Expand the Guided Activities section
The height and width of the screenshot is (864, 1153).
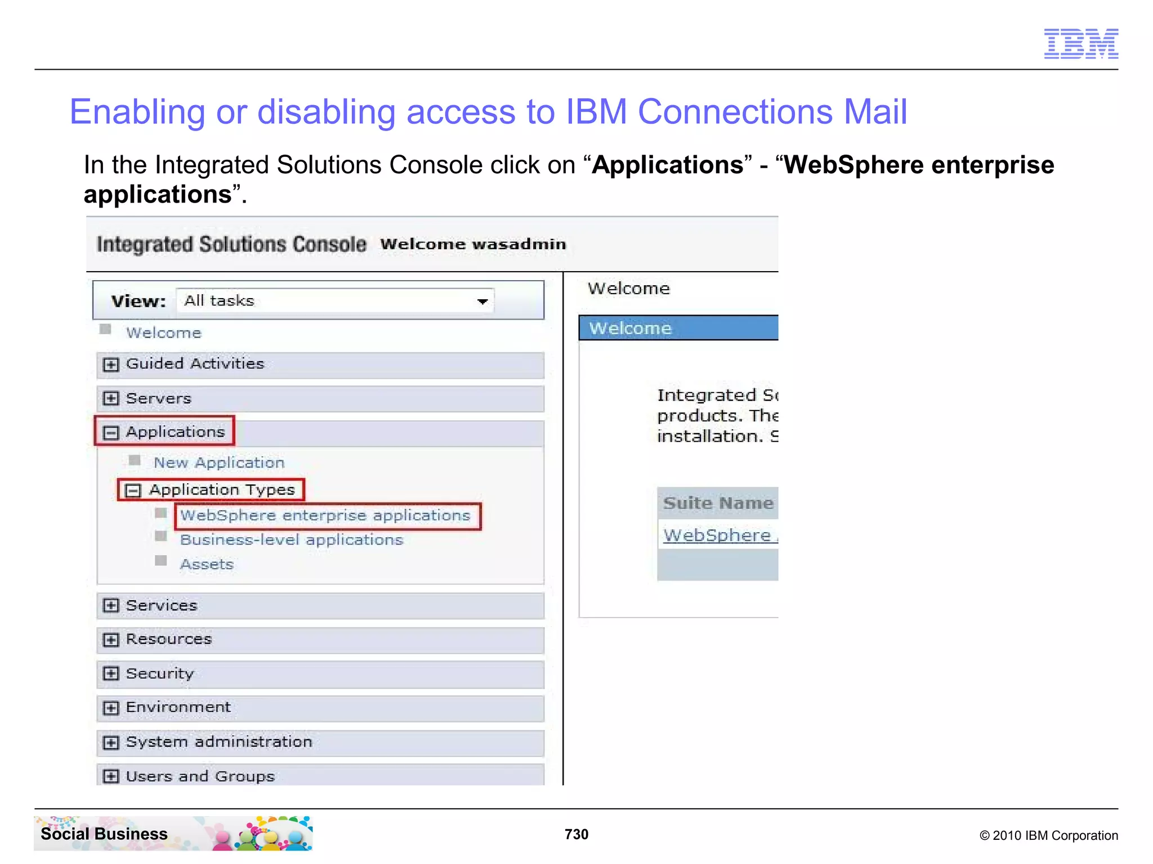[x=111, y=364]
